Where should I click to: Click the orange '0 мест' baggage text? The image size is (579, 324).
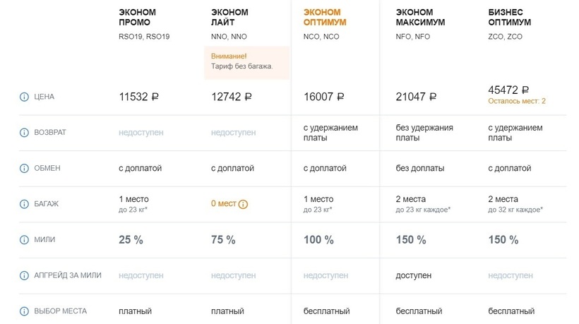click(223, 204)
